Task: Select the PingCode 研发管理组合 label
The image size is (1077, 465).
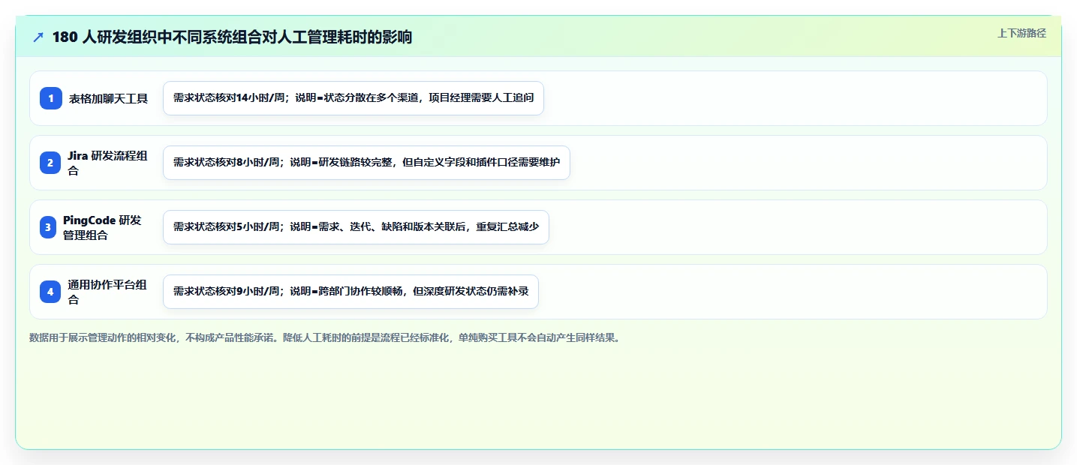Action: pyautogui.click(x=103, y=227)
